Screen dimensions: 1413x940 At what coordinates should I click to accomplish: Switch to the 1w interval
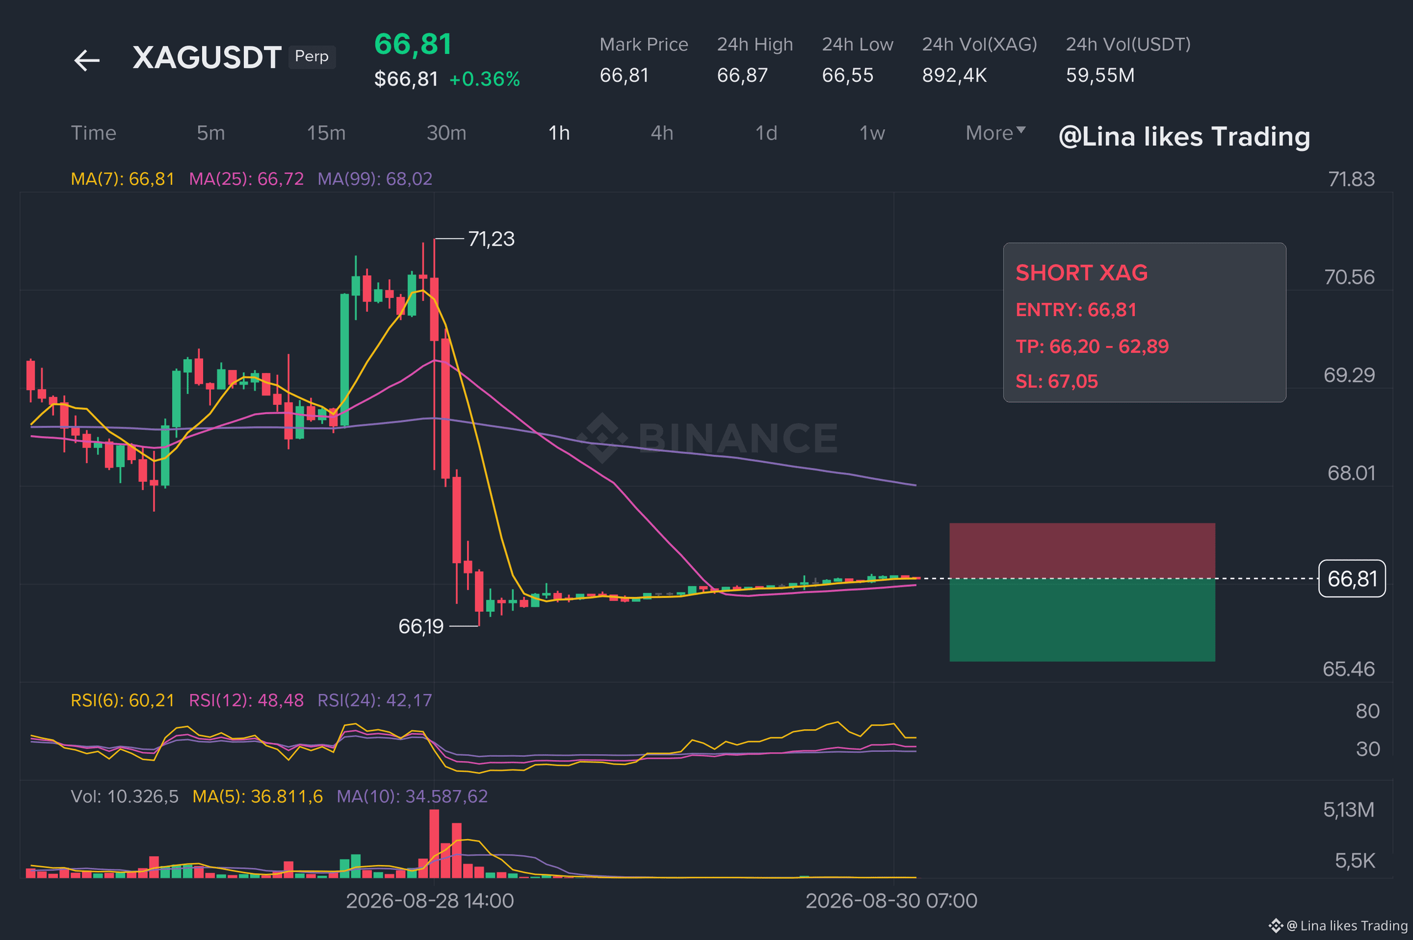click(872, 133)
